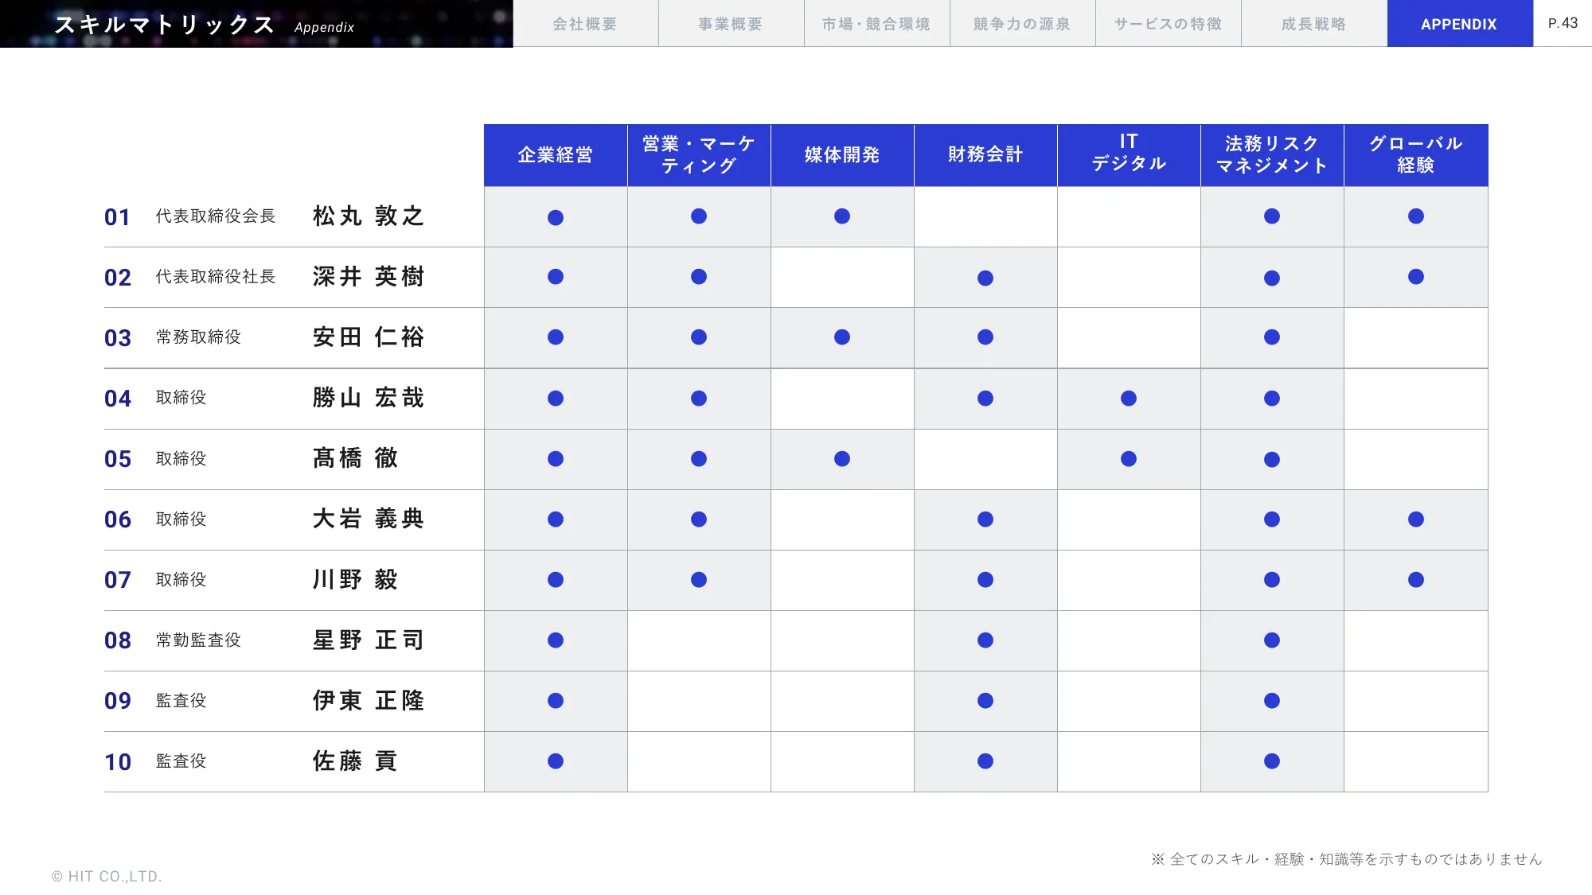
Task: Click the page number P.43
Action: [x=1562, y=23]
